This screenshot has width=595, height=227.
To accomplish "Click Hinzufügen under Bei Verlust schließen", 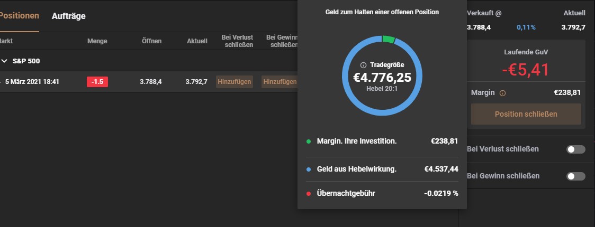I will pyautogui.click(x=235, y=82).
